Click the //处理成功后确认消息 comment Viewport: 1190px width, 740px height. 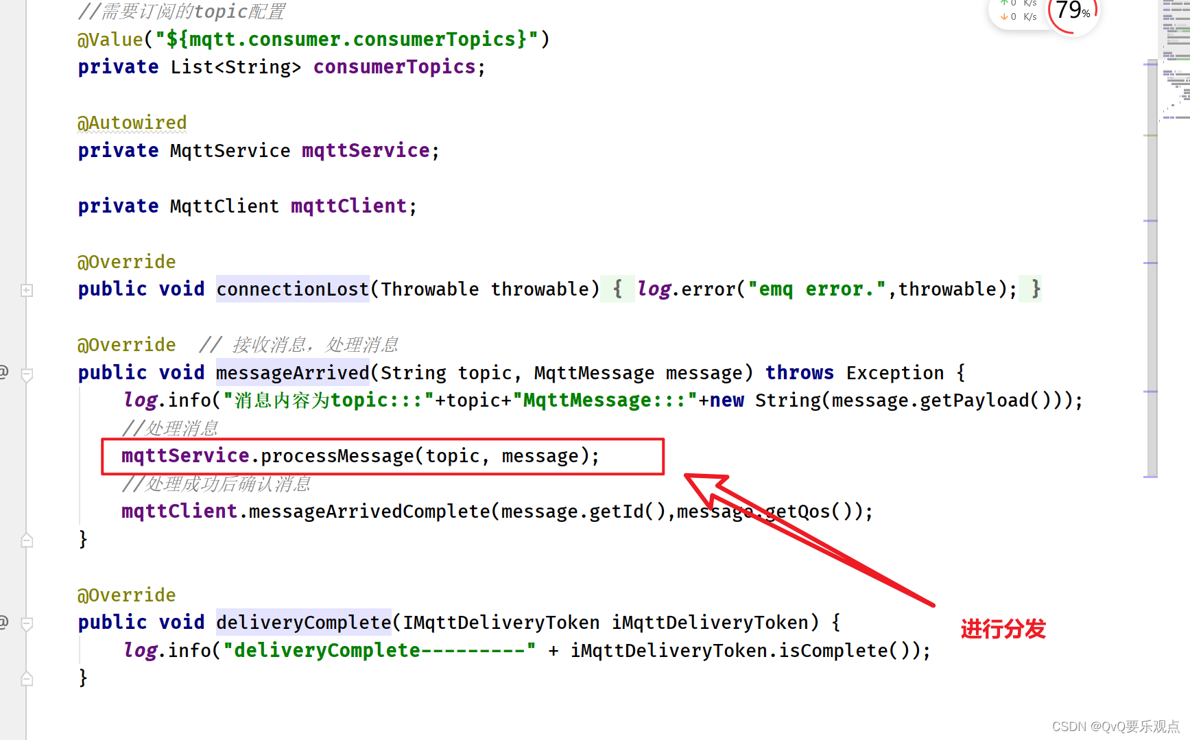pos(216,484)
